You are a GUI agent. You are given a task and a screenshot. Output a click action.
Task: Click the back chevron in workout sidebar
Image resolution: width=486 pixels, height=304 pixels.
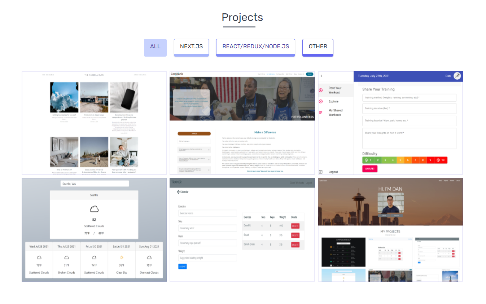tap(321, 76)
